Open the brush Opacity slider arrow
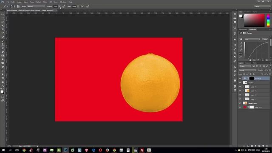 click(x=59, y=6)
